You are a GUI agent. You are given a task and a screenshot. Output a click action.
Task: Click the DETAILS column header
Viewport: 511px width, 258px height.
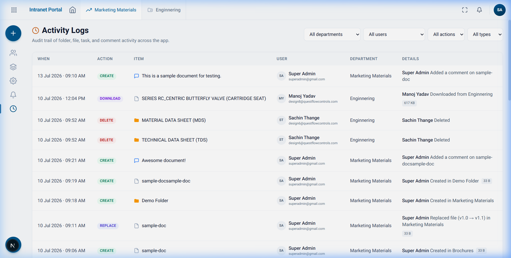point(410,59)
